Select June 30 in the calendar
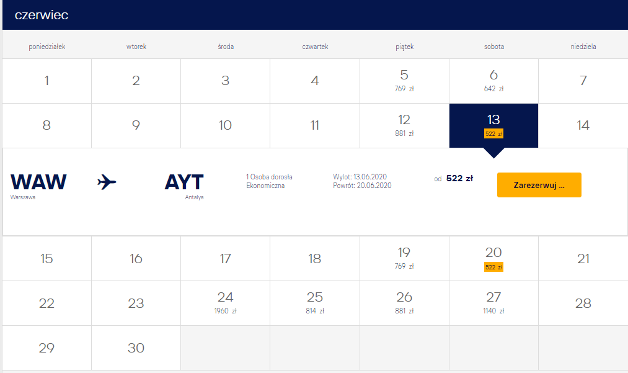This screenshot has height=373, width=628. coord(136,348)
